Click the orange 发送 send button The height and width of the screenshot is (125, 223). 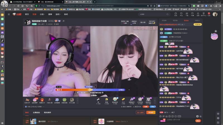click(198, 121)
